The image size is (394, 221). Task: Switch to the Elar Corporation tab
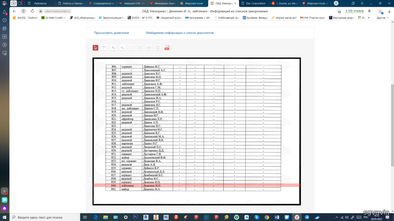[254, 3]
